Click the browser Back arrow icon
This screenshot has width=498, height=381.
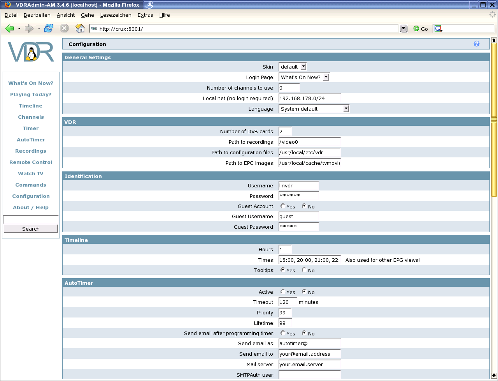tap(10, 28)
